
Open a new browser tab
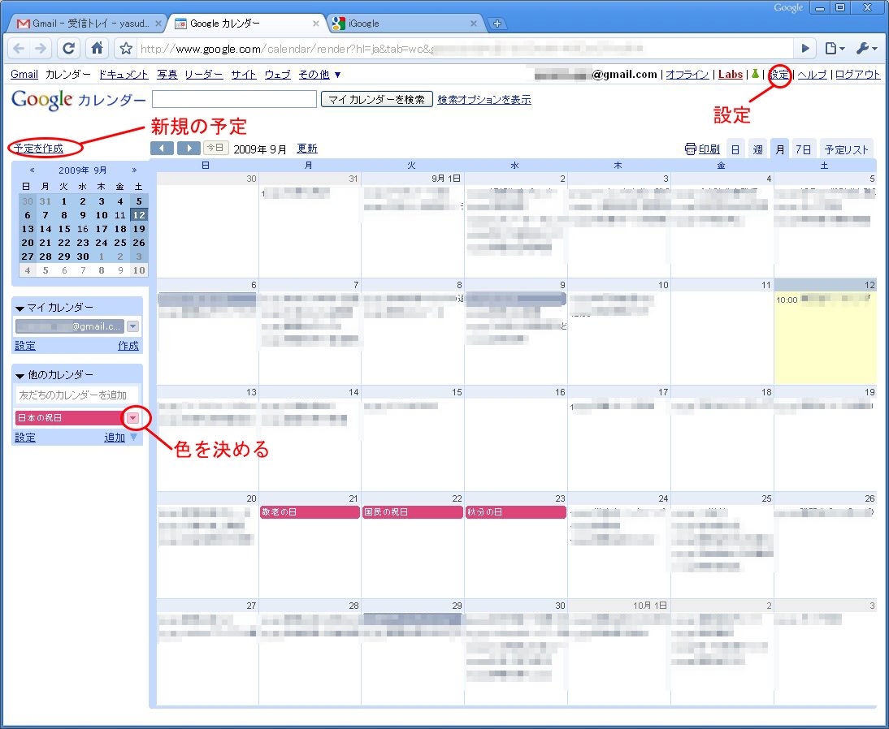pyautogui.click(x=497, y=24)
